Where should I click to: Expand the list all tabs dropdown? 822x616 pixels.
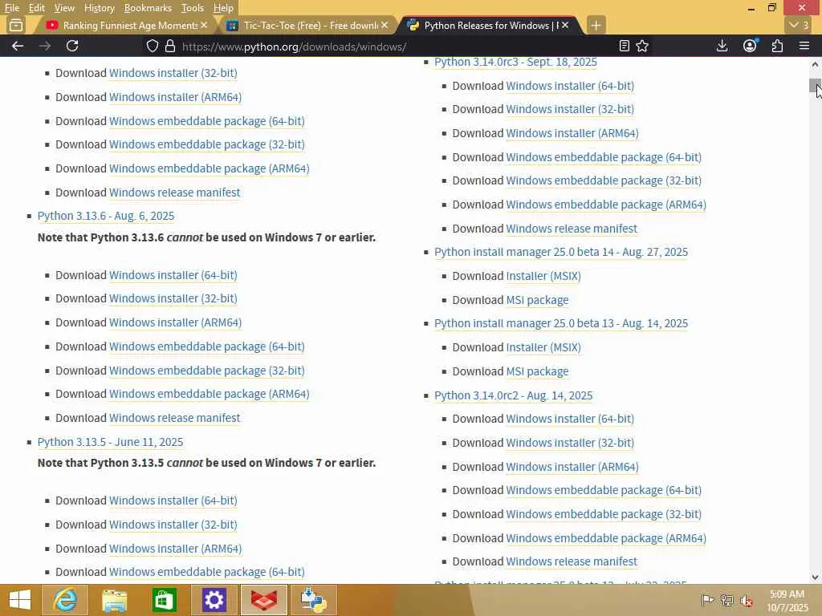800,25
